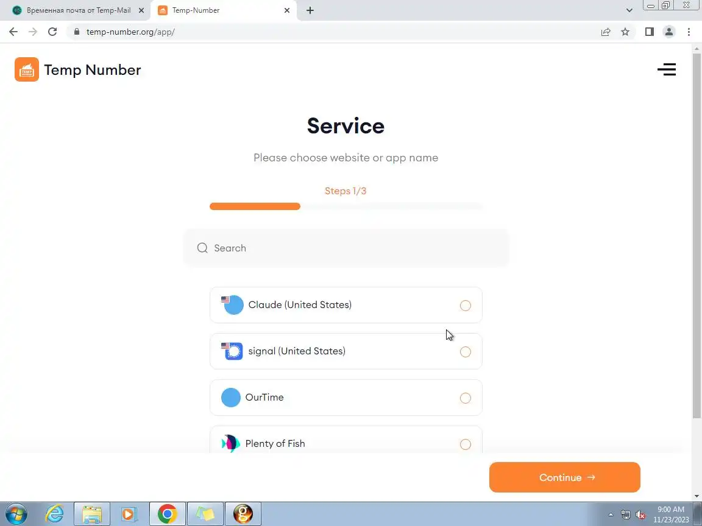Click the Claude (United States) label

[x=300, y=304]
